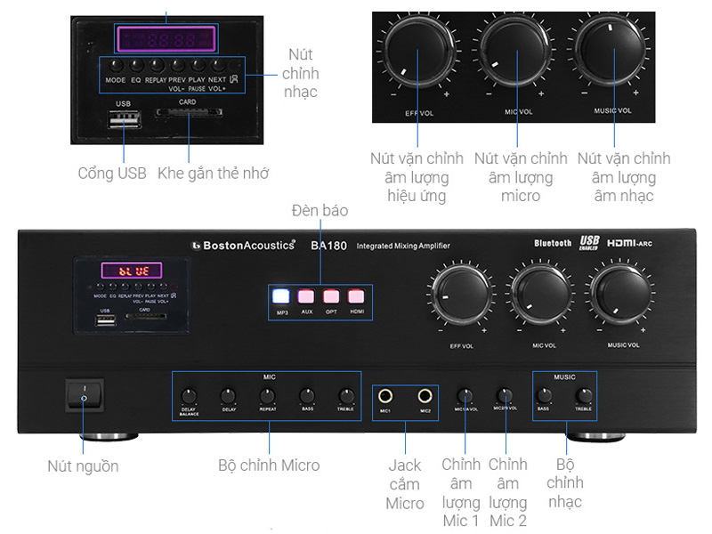Screen dimensions: 712x534
Task: Click 'Nút vặn chỉnh âm lượng âm nhạc' label
Action: coord(624,177)
